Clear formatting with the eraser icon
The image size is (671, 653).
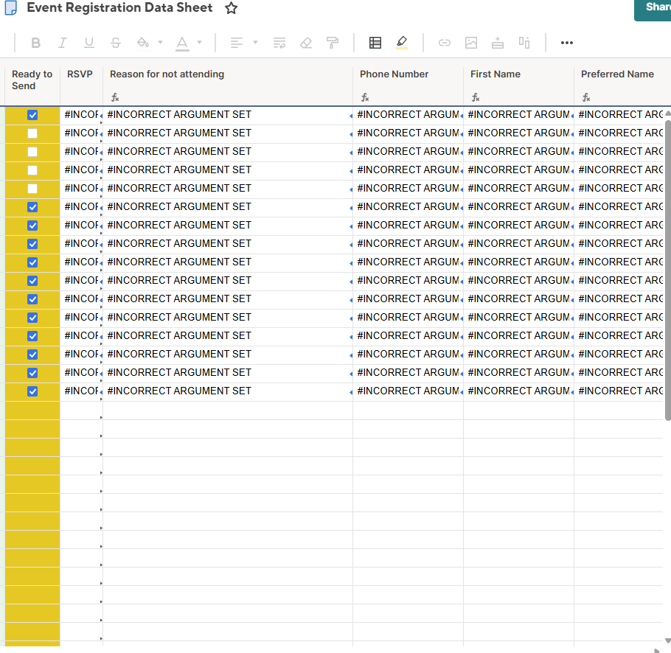coord(306,43)
